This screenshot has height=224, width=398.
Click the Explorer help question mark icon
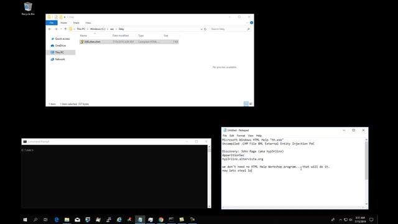251,22
